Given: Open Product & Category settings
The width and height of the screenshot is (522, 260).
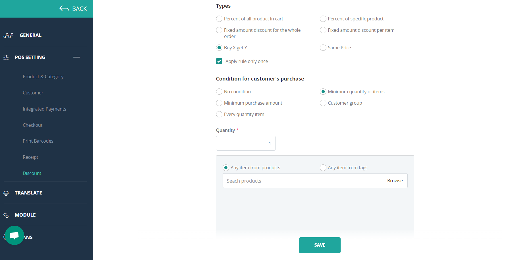Looking at the screenshot, I should coord(43,77).
